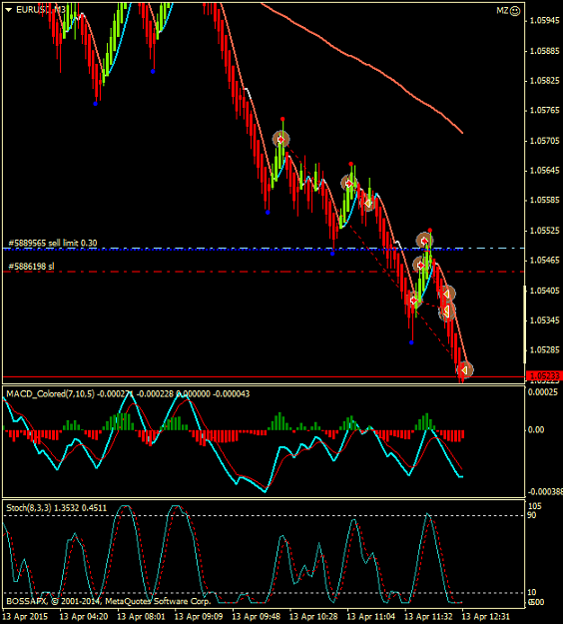Click the 13 Apr 12:31 time label

[x=485, y=617]
